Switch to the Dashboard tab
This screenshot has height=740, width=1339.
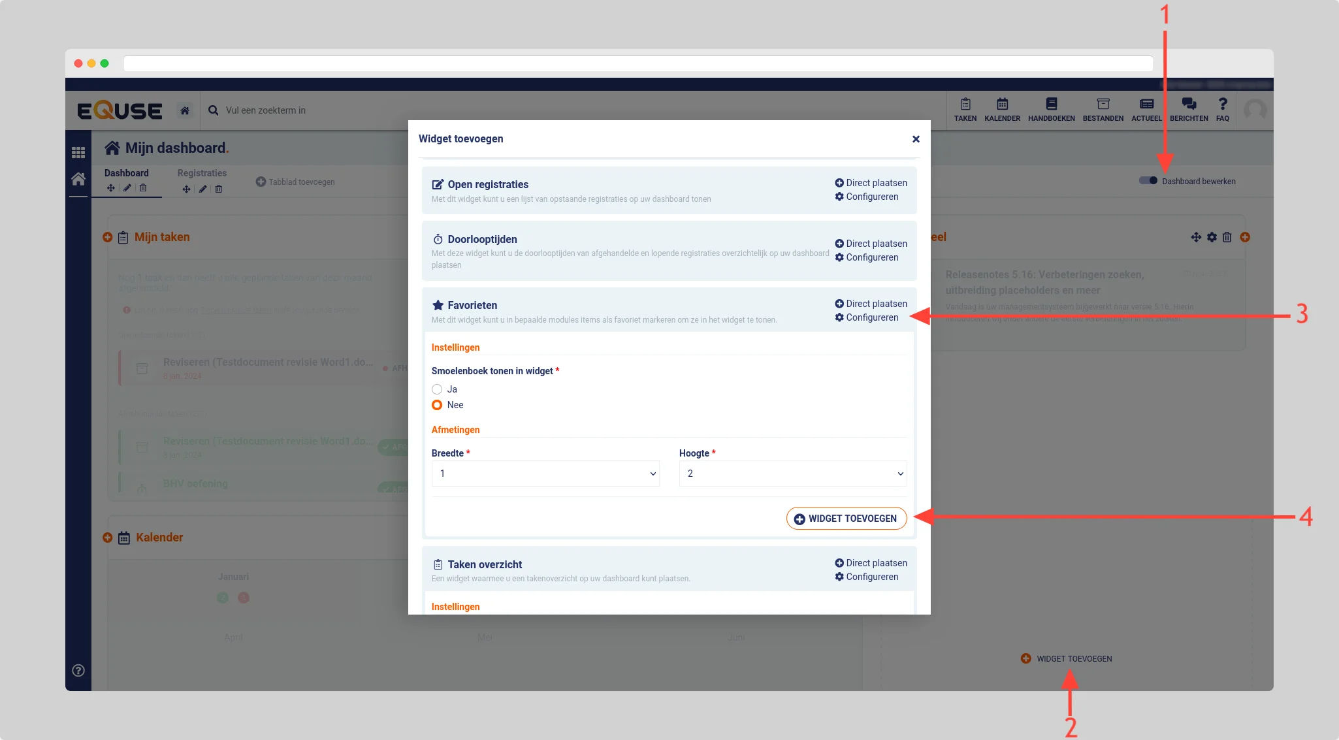pyautogui.click(x=126, y=173)
